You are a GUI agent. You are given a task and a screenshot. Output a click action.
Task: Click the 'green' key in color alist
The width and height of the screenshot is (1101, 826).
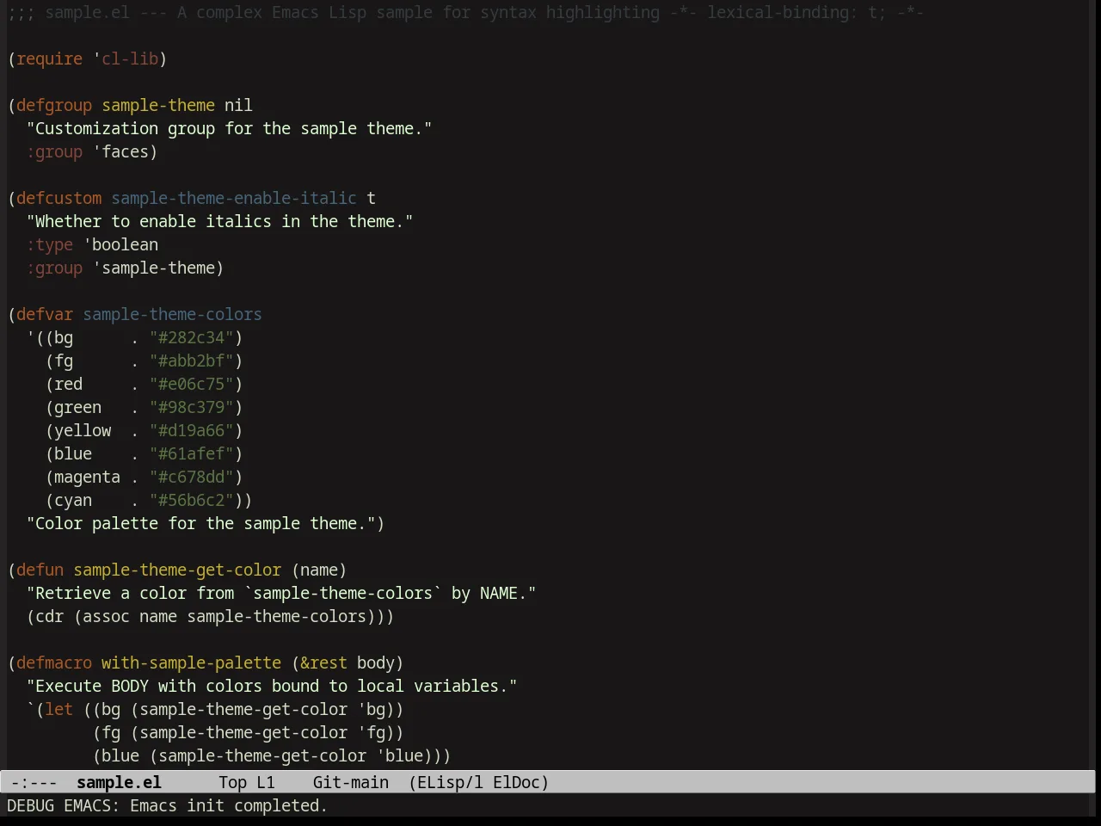tap(77, 407)
